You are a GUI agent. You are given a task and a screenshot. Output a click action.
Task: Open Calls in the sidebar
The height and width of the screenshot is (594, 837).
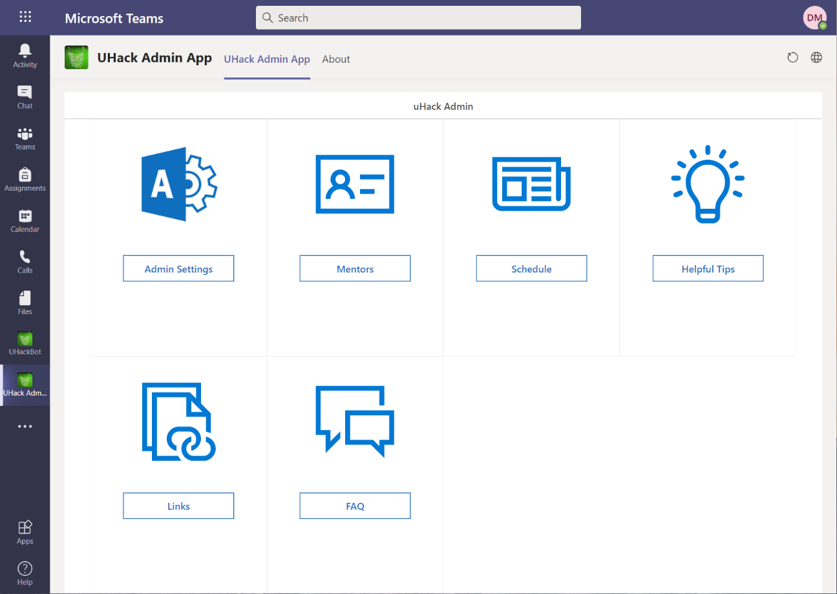point(25,261)
